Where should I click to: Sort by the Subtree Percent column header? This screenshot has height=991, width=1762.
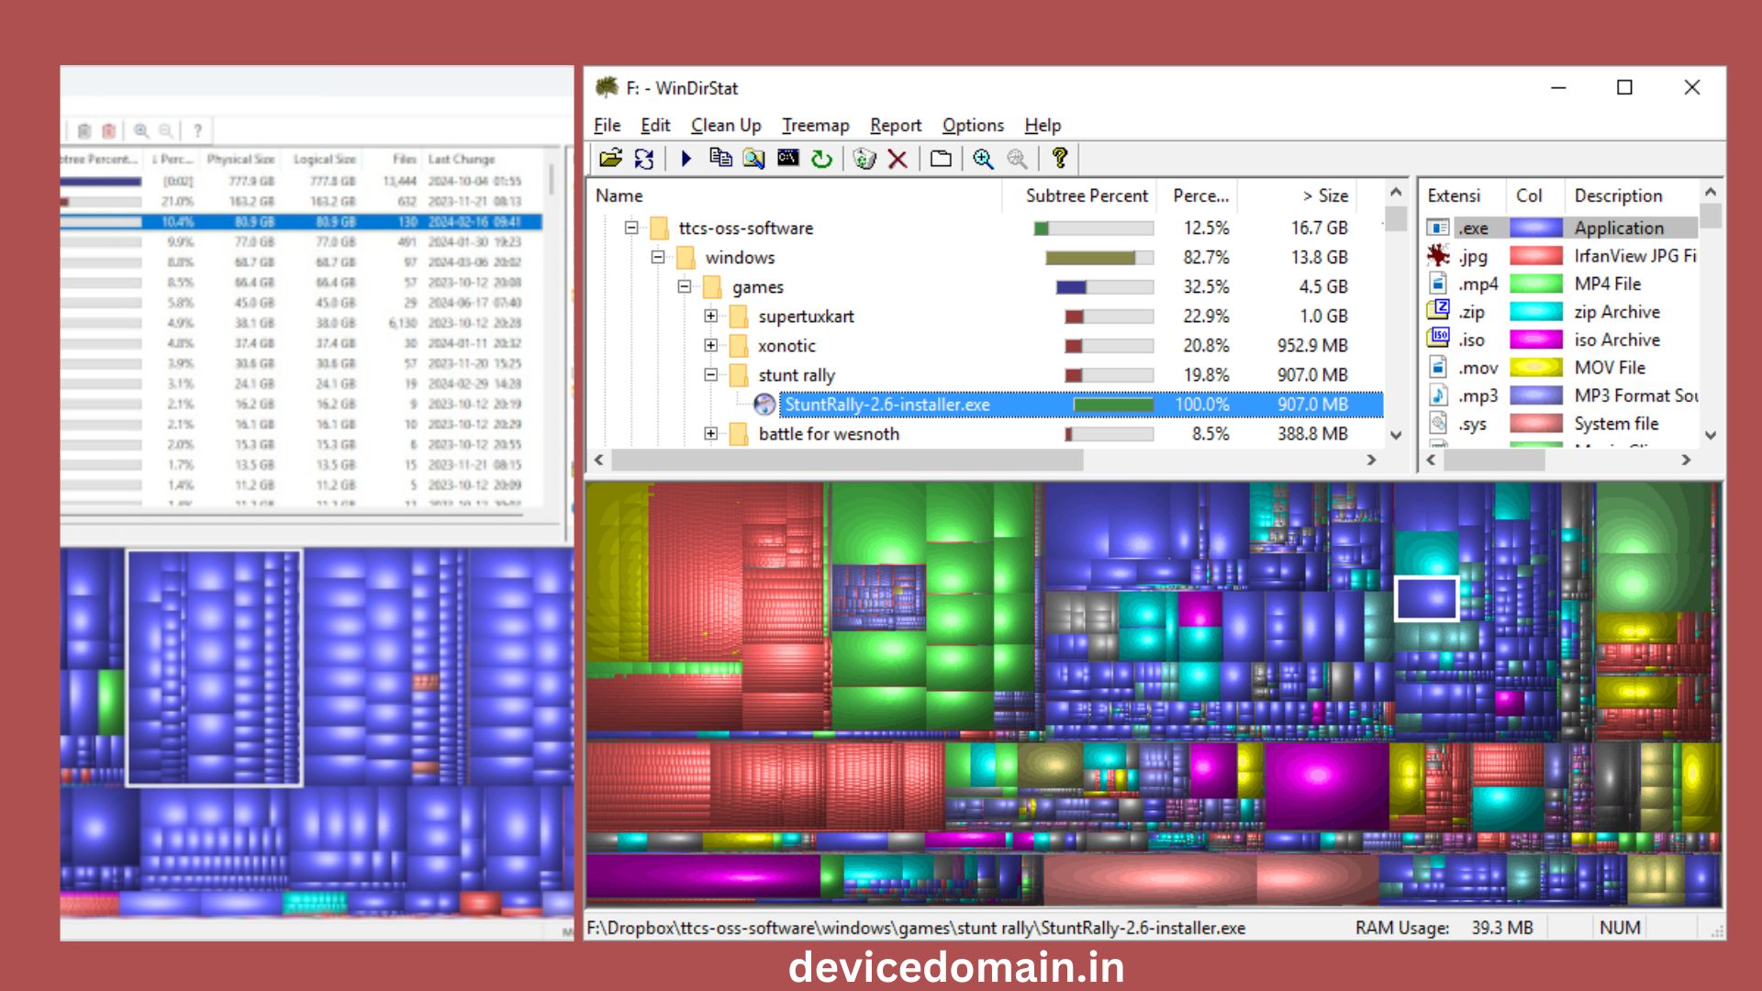click(1086, 195)
